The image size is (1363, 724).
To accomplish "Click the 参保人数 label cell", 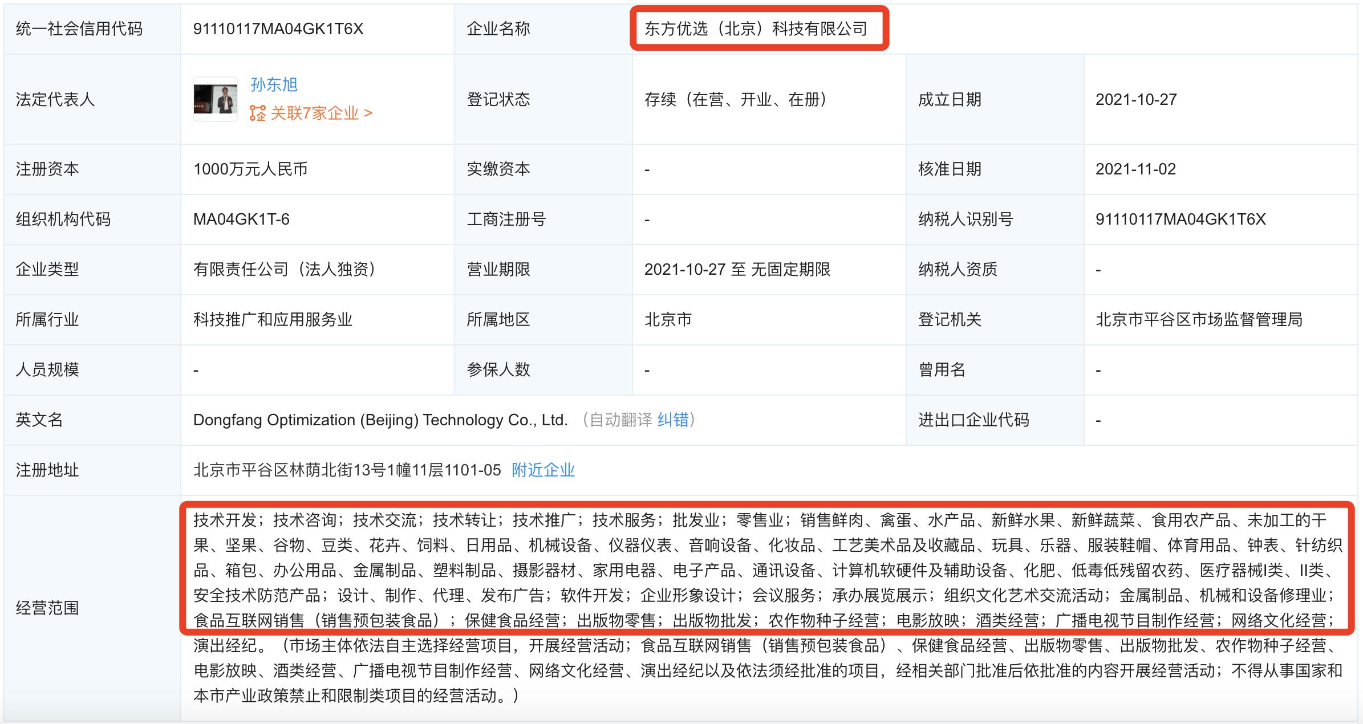I will tap(543, 370).
